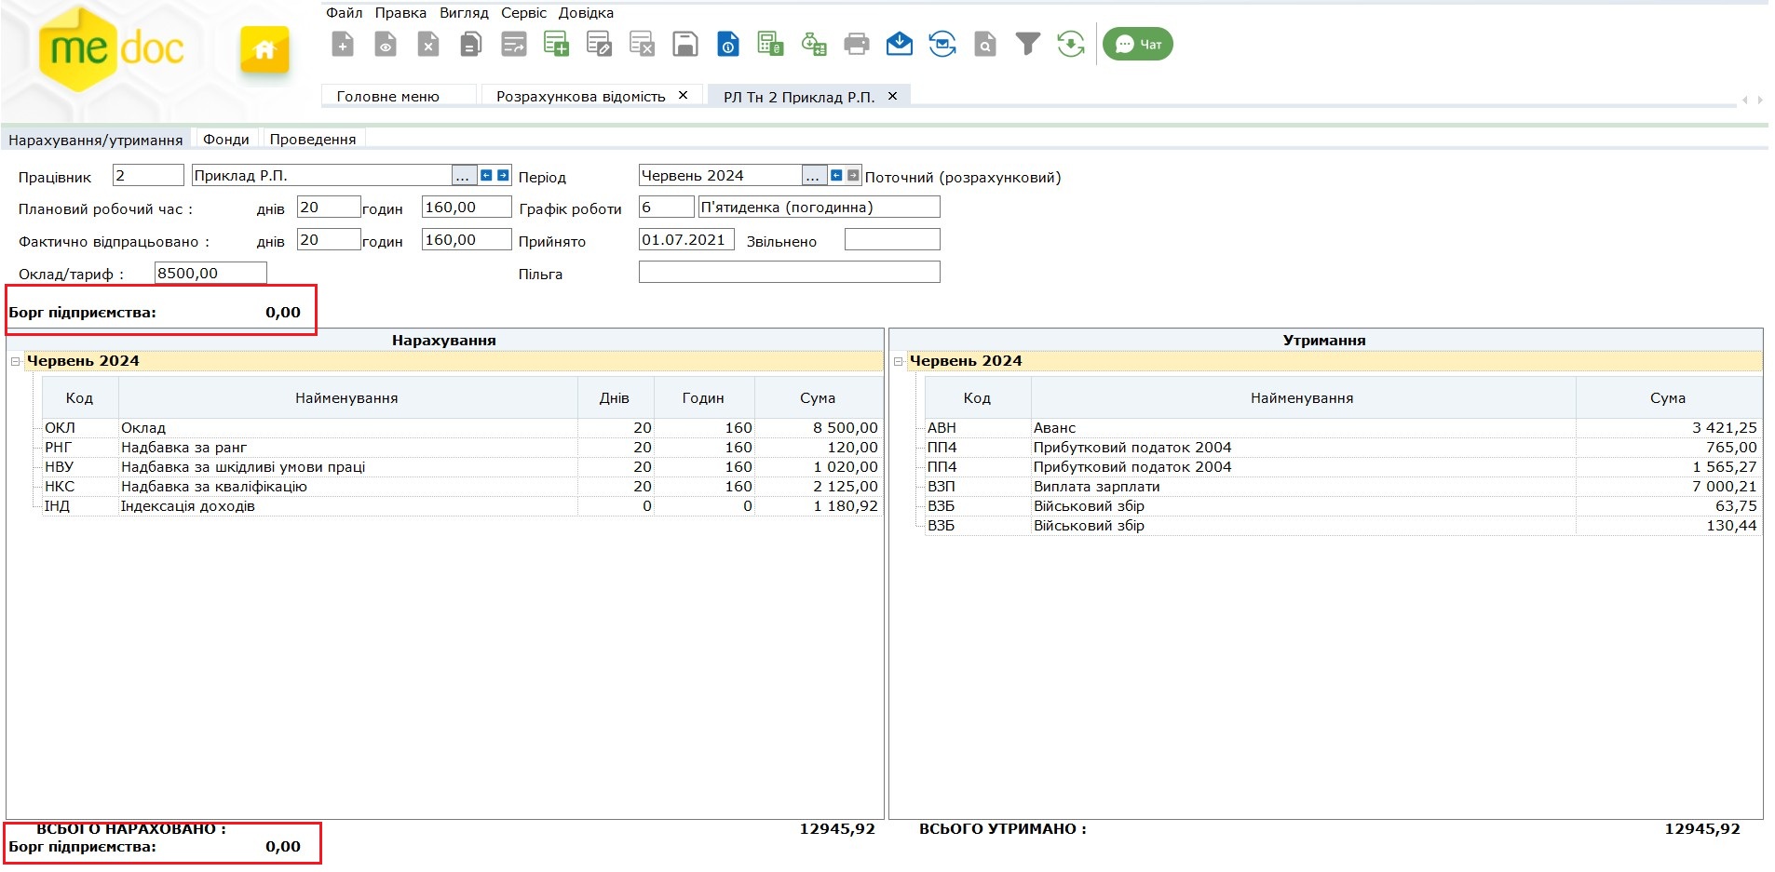Viewport: 1775px width, 872px height.
Task: Click the delete document toolbar icon
Action: pyautogui.click(x=428, y=44)
